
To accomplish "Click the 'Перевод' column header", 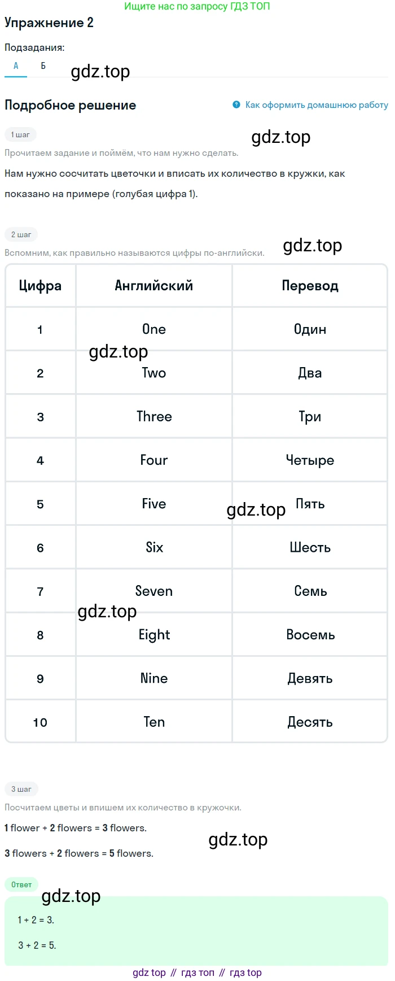I will point(310,286).
